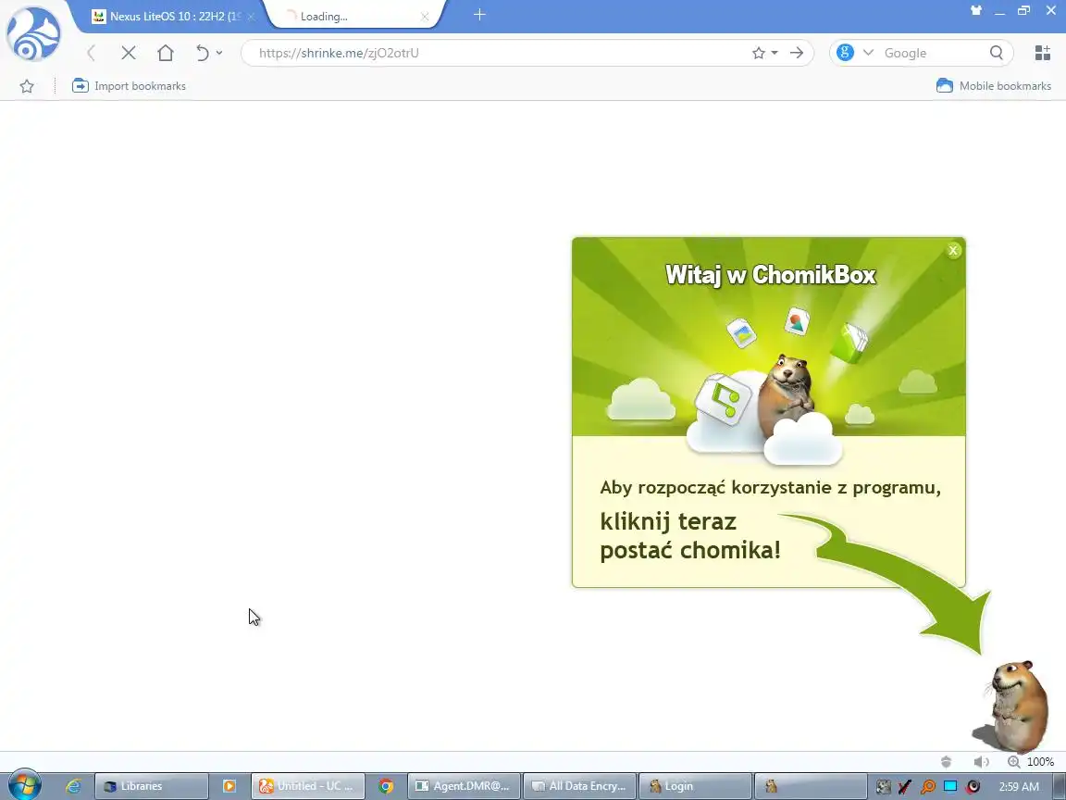
Task: Open the Login taskbar window
Action: tap(696, 786)
